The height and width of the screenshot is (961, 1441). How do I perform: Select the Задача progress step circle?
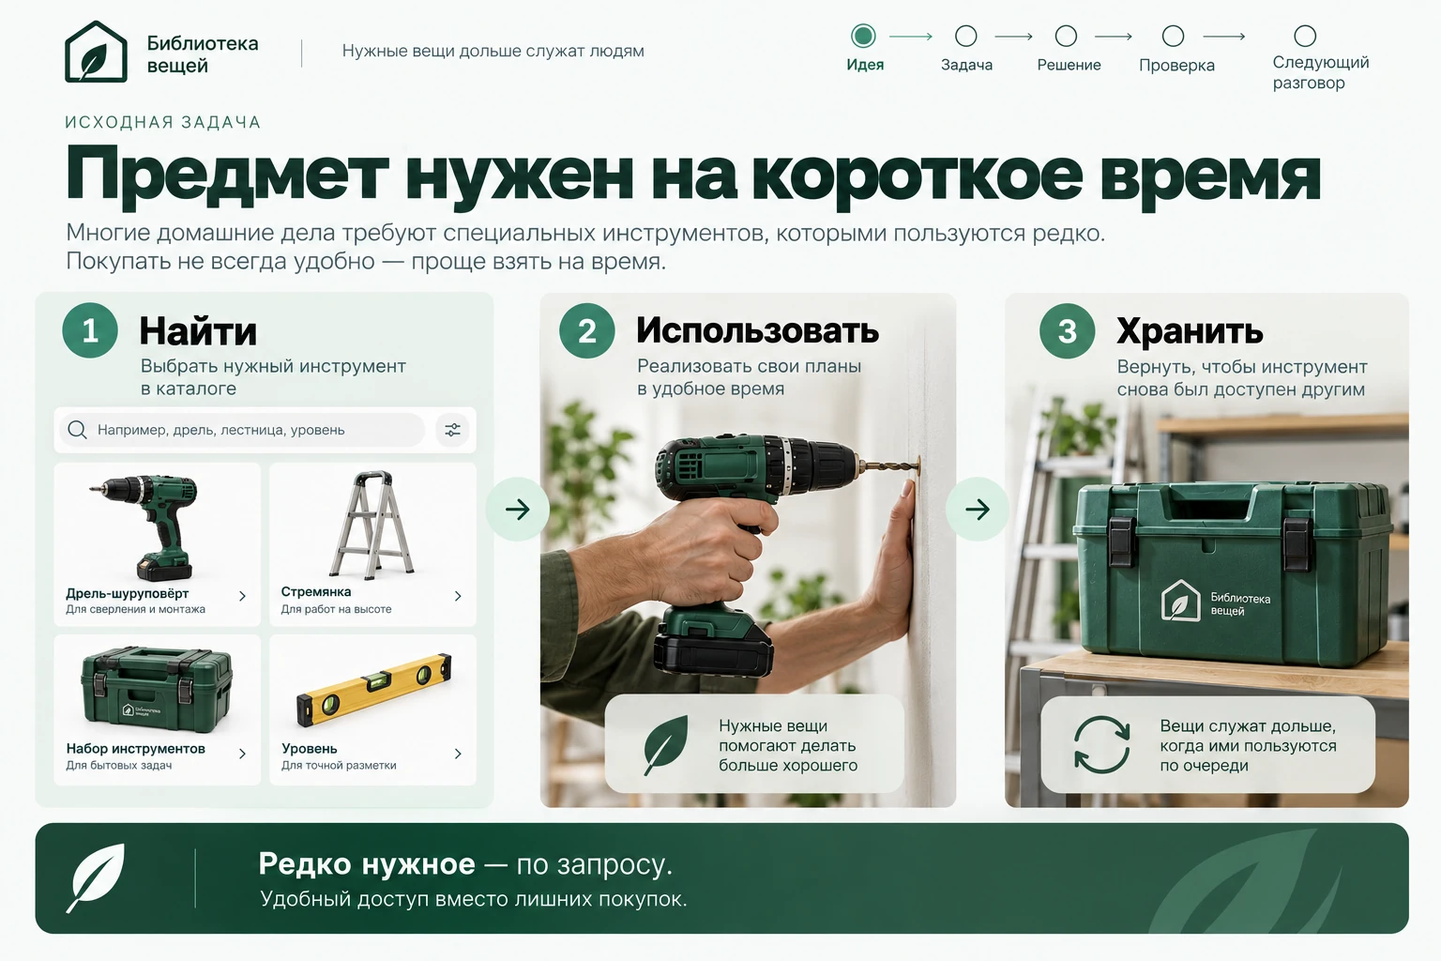click(x=965, y=36)
